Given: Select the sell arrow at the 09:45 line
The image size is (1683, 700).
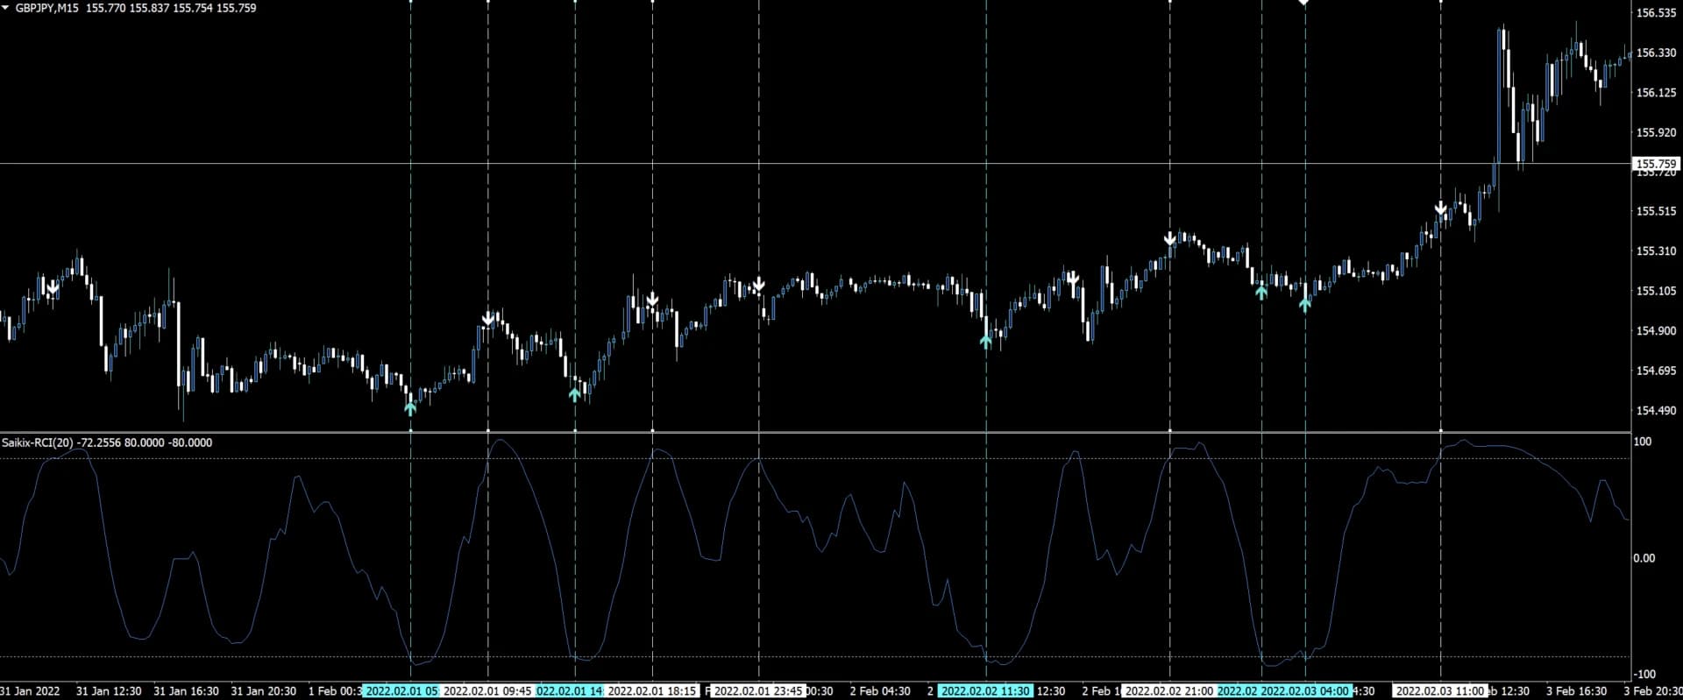Looking at the screenshot, I should 488,318.
